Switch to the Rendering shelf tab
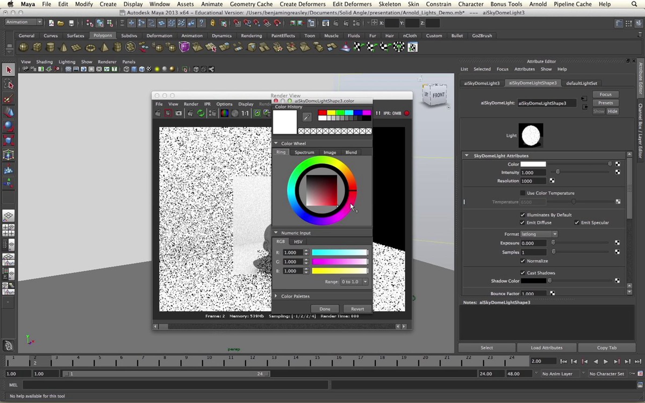Screen dimensions: 645x403 pos(251,35)
